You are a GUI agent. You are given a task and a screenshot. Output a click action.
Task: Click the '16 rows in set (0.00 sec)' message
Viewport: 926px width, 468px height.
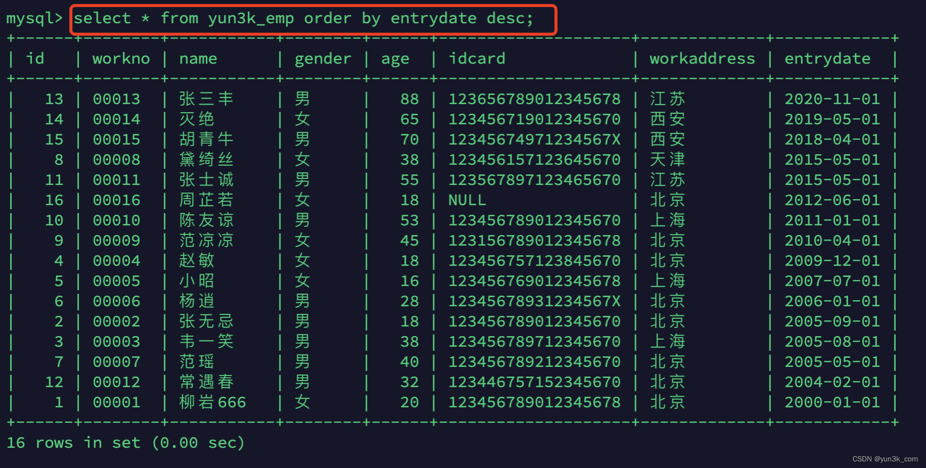point(125,443)
